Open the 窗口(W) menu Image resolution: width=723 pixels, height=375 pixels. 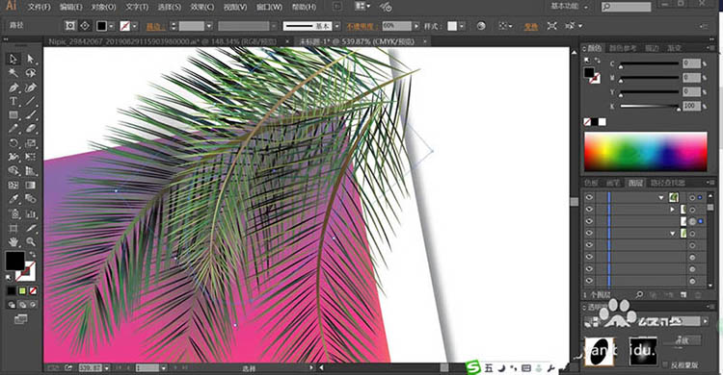(269, 7)
